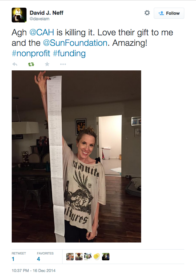The width and height of the screenshot is (196, 280).
Task: Open the second favoriter's avatar
Action: 79,257
